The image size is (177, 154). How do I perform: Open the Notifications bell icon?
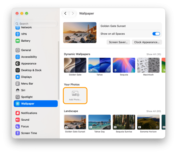18,113
